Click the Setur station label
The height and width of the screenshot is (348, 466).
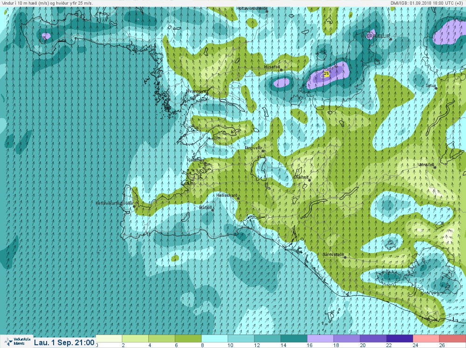point(431,86)
